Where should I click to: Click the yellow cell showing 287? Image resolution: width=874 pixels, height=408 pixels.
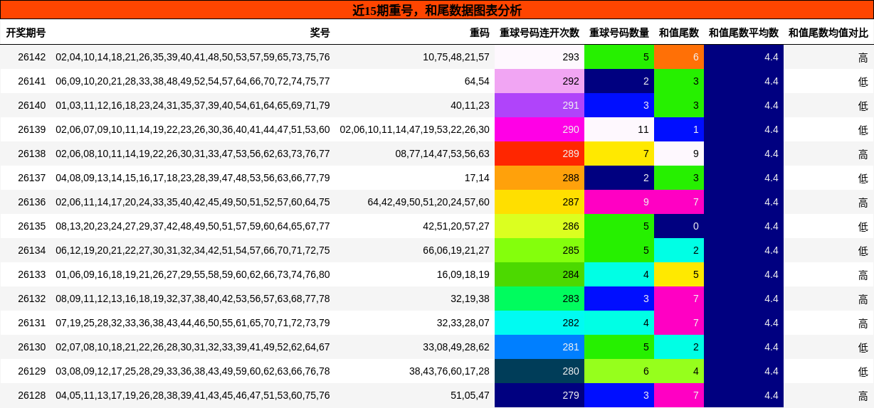point(539,202)
